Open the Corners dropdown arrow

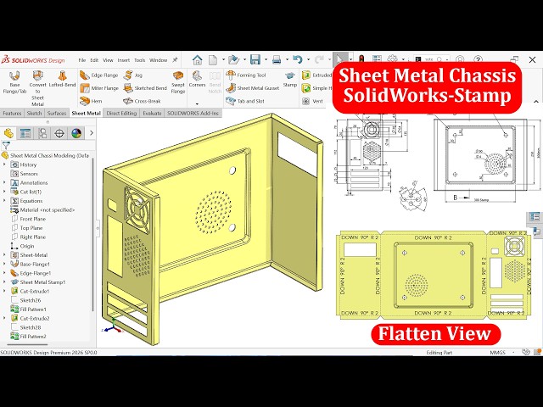tap(197, 103)
